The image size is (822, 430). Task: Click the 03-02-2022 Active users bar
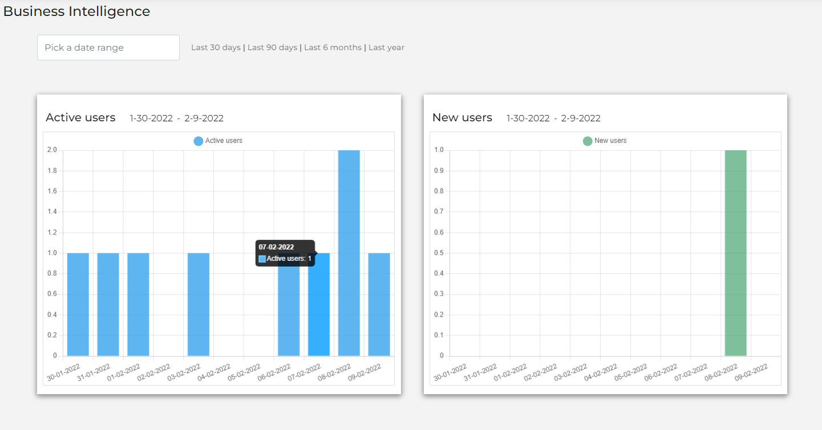199,304
